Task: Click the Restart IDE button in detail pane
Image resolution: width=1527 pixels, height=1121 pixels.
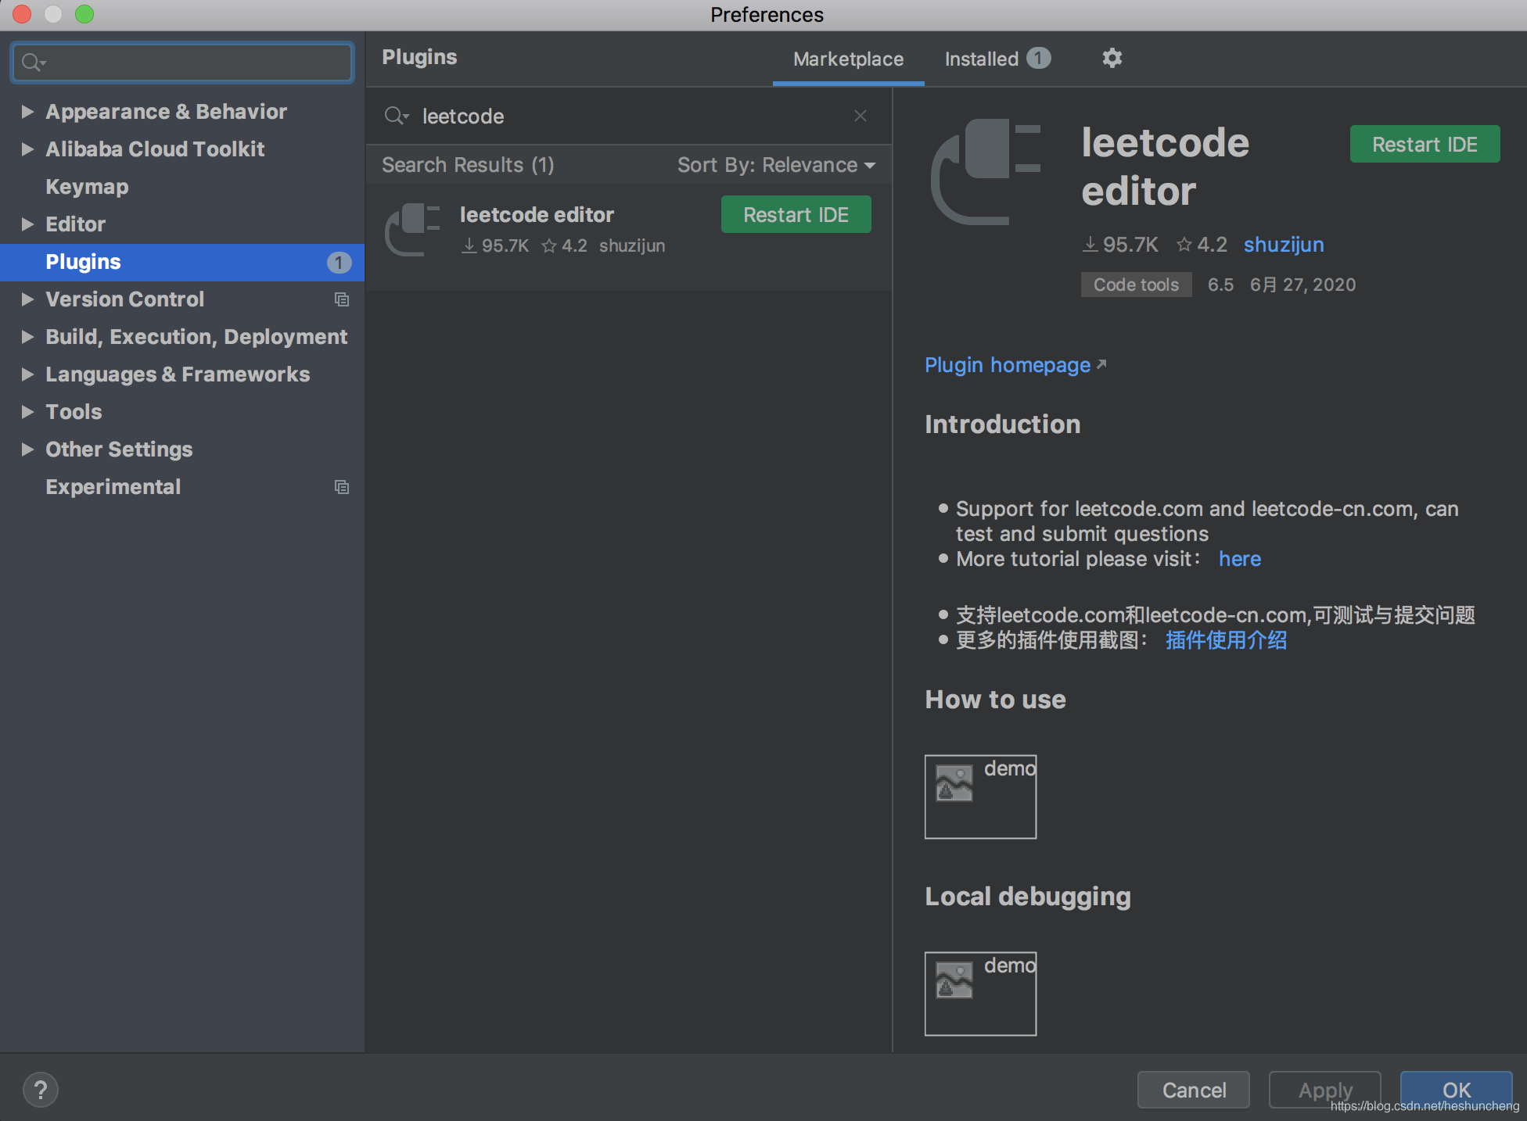Action: (x=1424, y=144)
